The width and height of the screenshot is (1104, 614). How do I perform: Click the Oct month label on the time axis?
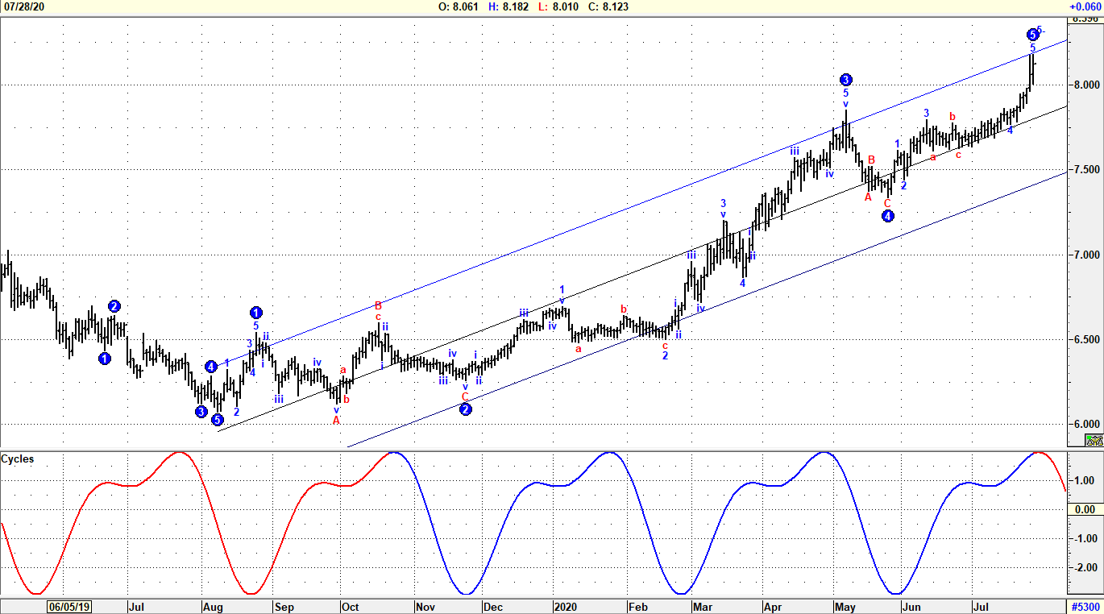351,606
